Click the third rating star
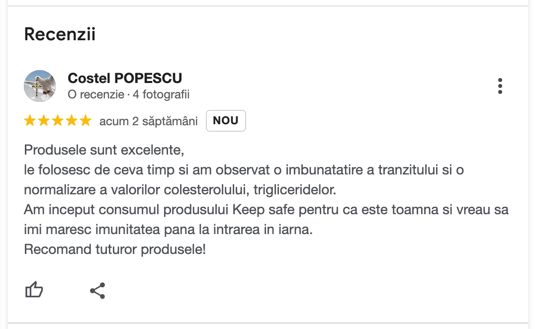This screenshot has width=535, height=329. [x=58, y=121]
